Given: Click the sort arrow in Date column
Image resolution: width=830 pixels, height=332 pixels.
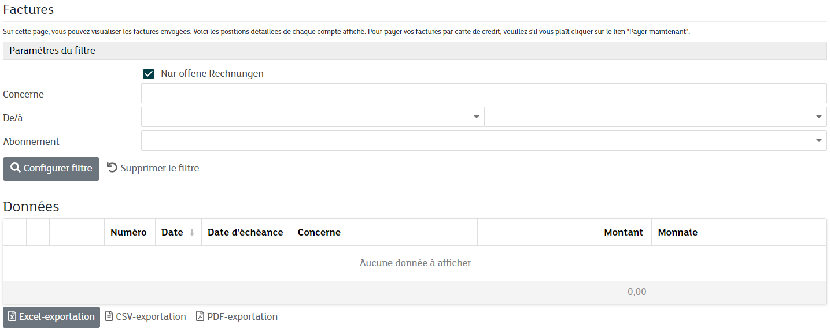Looking at the screenshot, I should pyautogui.click(x=192, y=233).
